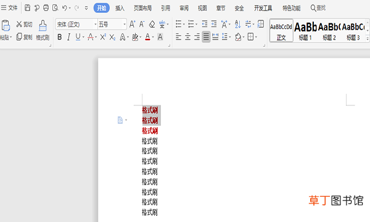Viewport: 370px width, 222px height.
Task: Activate the 格式刷 format painter
Action: click(x=43, y=30)
